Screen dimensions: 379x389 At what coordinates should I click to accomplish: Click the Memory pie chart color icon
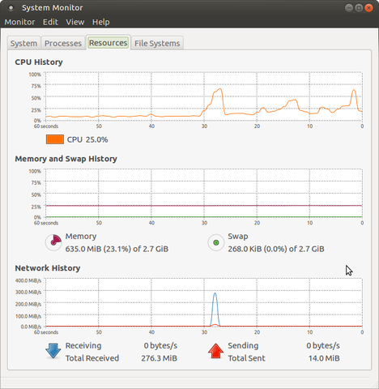[x=53, y=242]
